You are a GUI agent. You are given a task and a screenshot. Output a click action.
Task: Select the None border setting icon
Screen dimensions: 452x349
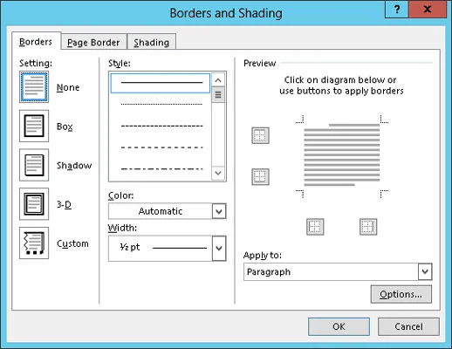pos(34,87)
